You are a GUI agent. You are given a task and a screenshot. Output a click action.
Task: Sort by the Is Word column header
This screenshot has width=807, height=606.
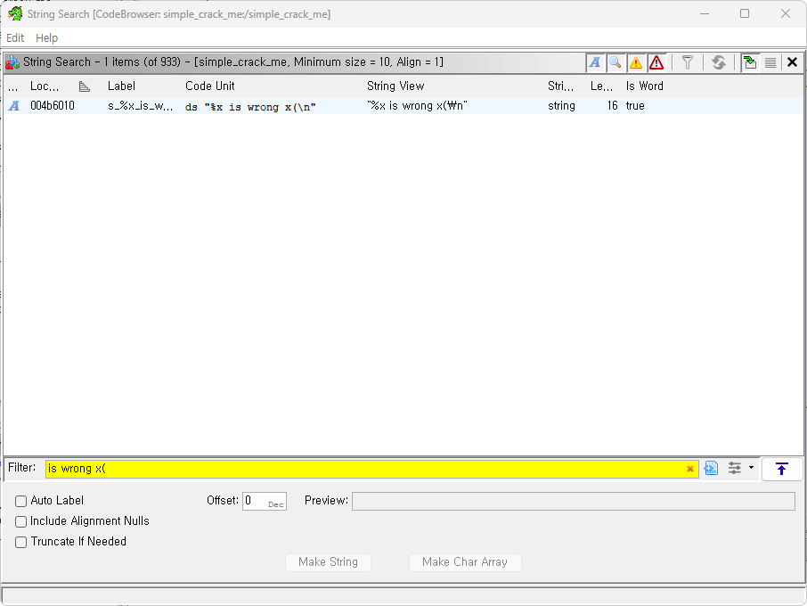point(644,86)
